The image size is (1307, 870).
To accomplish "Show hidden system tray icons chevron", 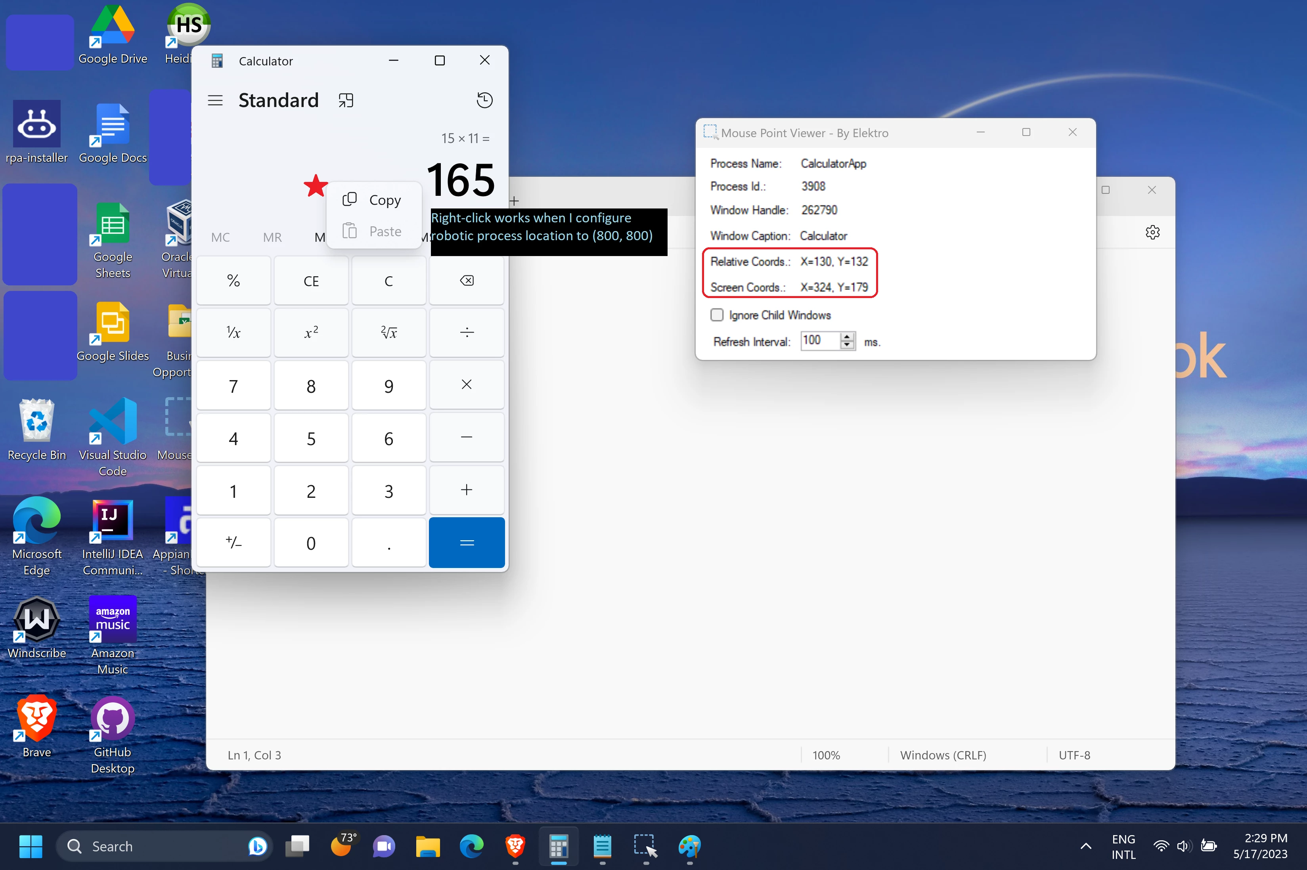I will point(1085,846).
